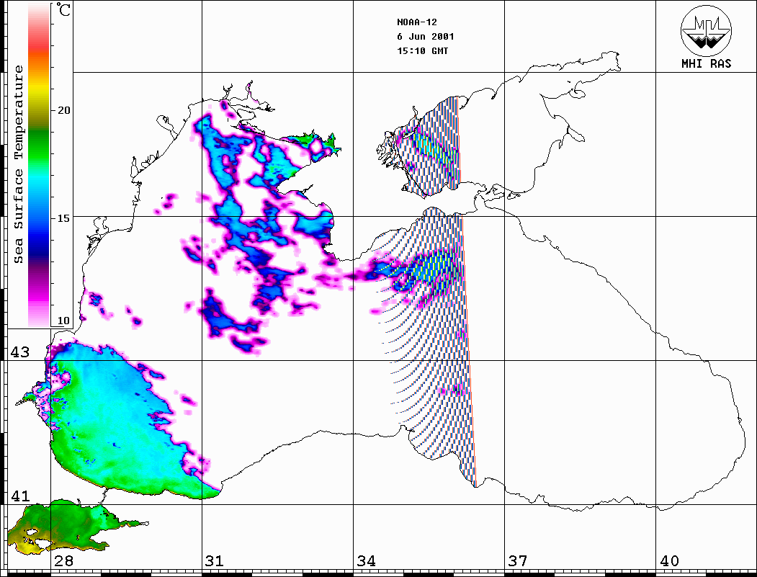Pick the red top of the color bar
This screenshot has width=757, height=577.
coord(39,46)
